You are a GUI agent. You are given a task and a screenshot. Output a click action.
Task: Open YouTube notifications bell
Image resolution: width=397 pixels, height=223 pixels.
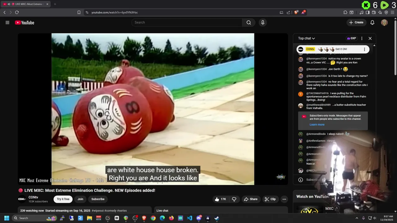[372, 22]
